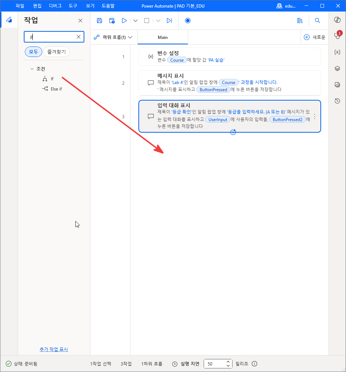Click the edu... environment account button

coord(286,6)
